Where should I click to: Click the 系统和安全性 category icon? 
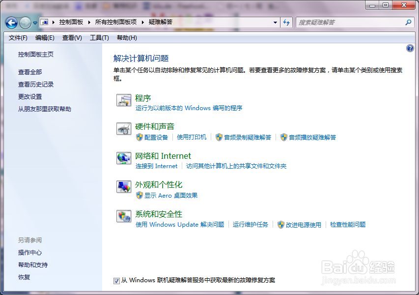(124, 216)
